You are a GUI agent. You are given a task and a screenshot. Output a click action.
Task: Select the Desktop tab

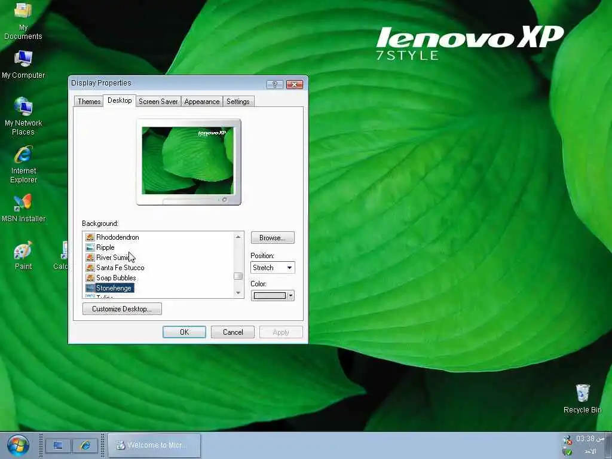[120, 100]
